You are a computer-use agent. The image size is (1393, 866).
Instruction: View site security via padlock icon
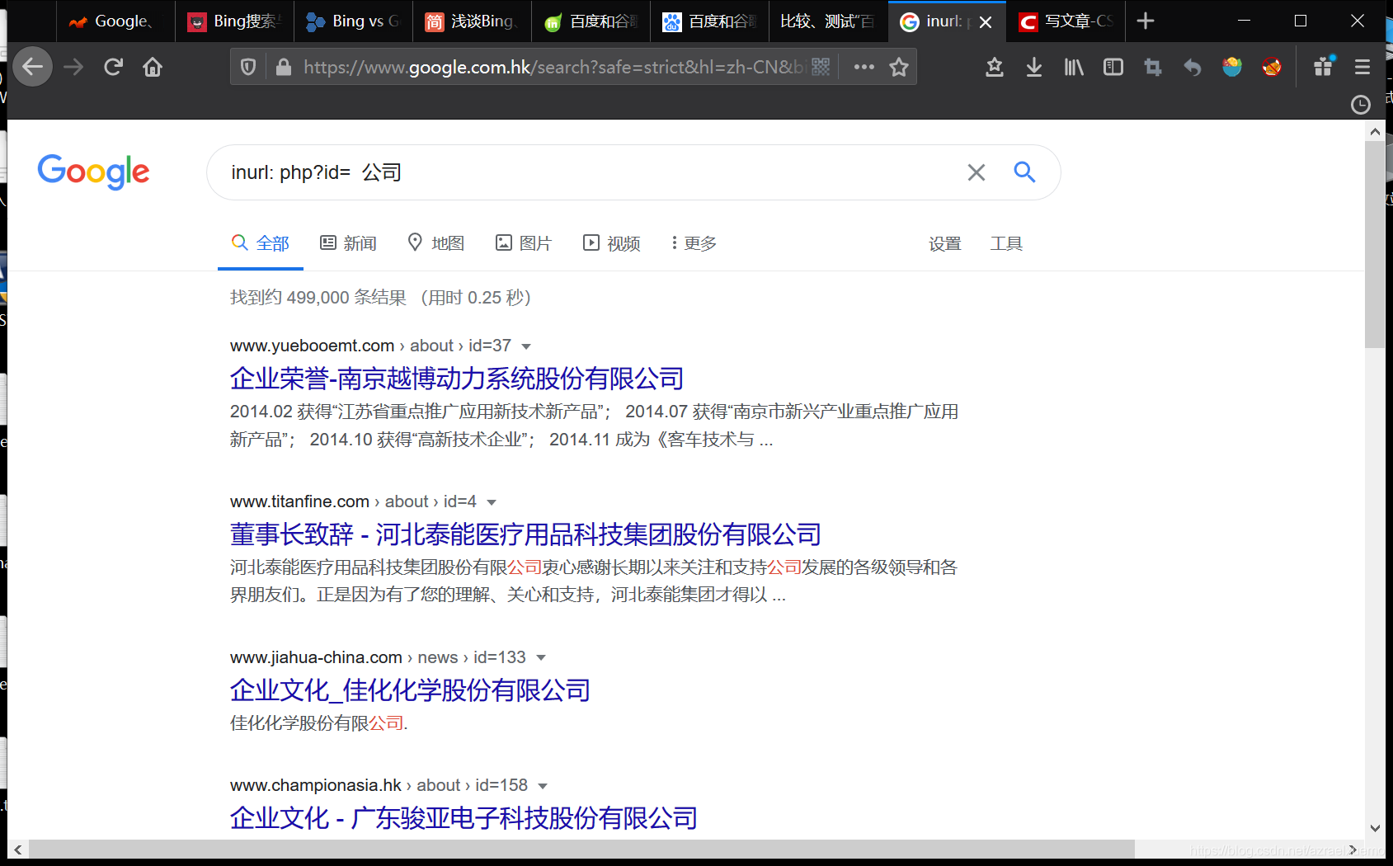[x=284, y=67]
